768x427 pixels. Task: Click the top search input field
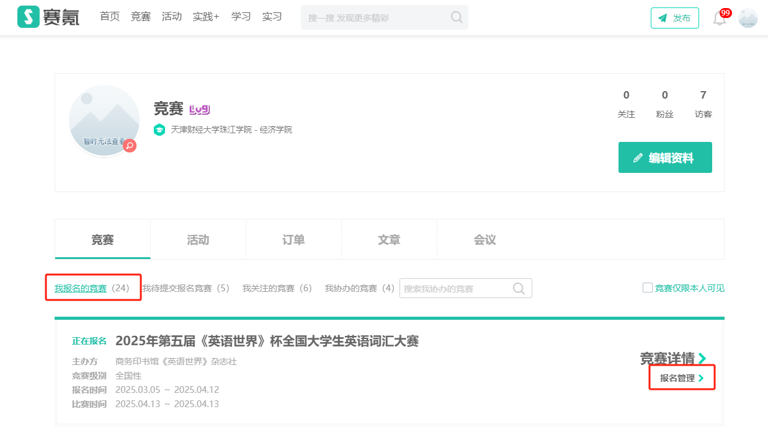coord(377,18)
